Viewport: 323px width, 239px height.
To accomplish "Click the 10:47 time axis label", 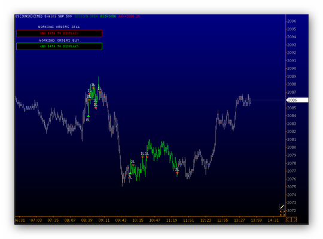I will click(x=155, y=220).
